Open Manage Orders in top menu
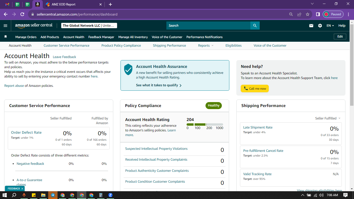 pos(26,37)
